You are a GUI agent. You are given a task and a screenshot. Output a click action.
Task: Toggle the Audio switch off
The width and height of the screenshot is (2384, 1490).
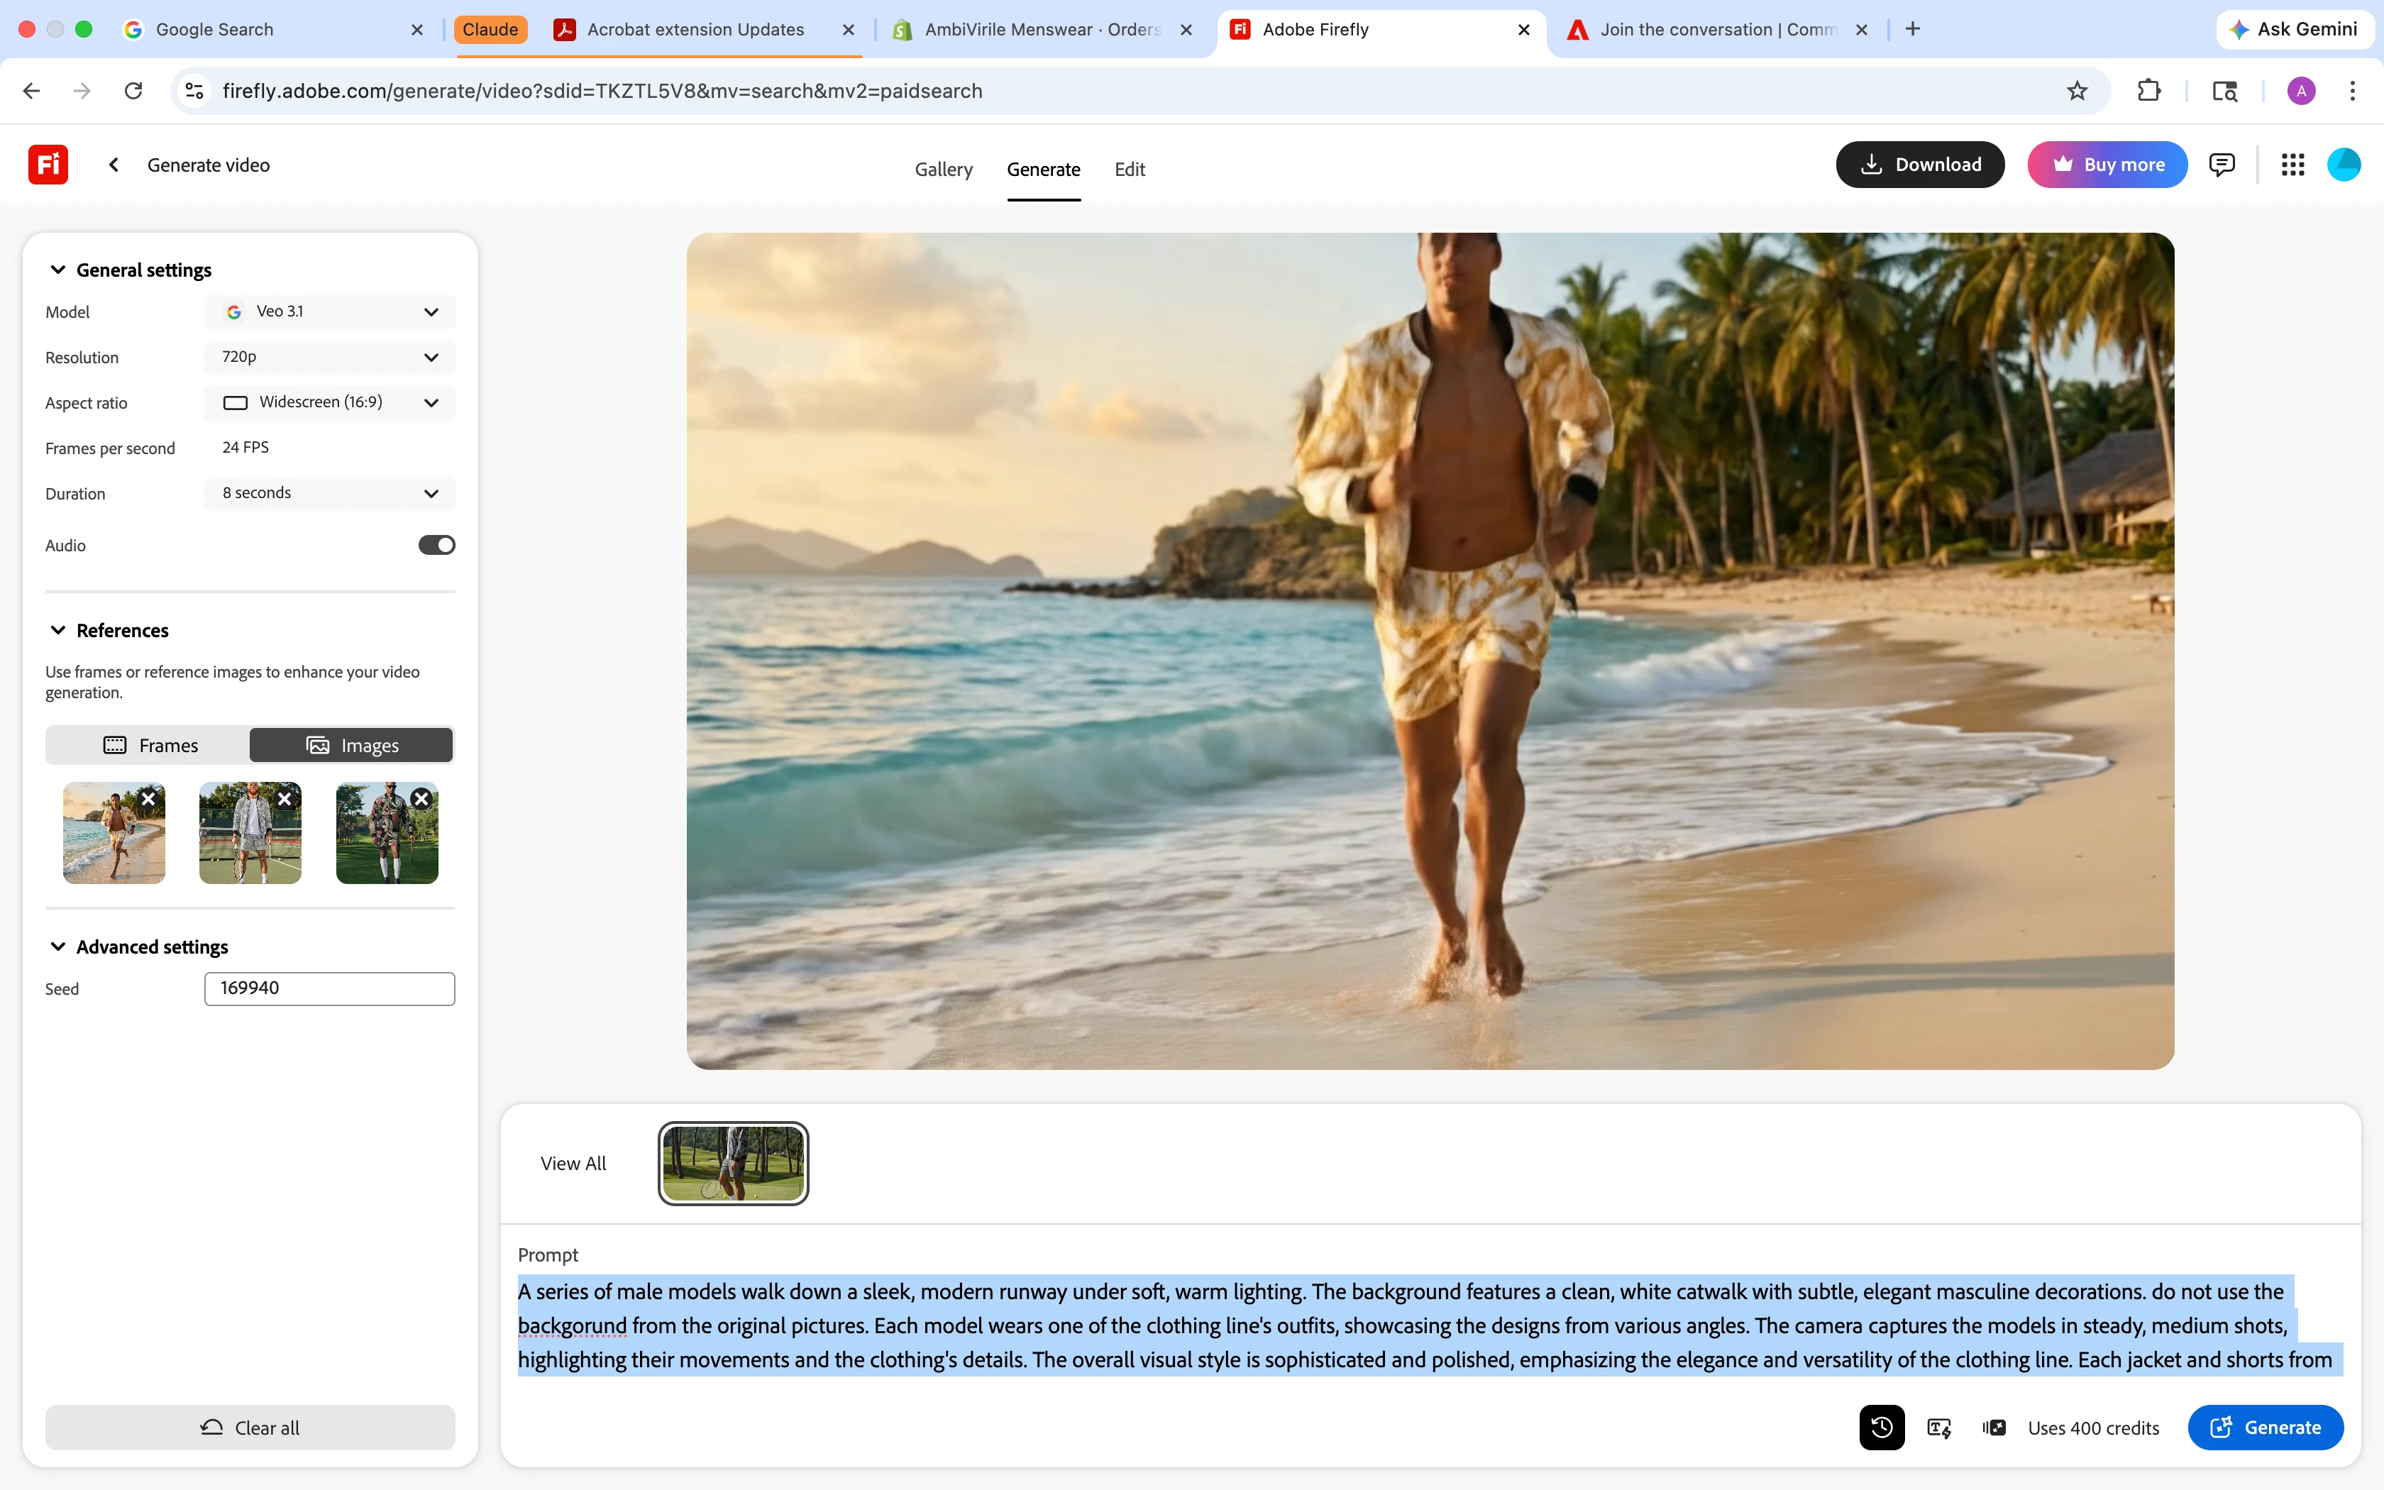pyautogui.click(x=436, y=545)
